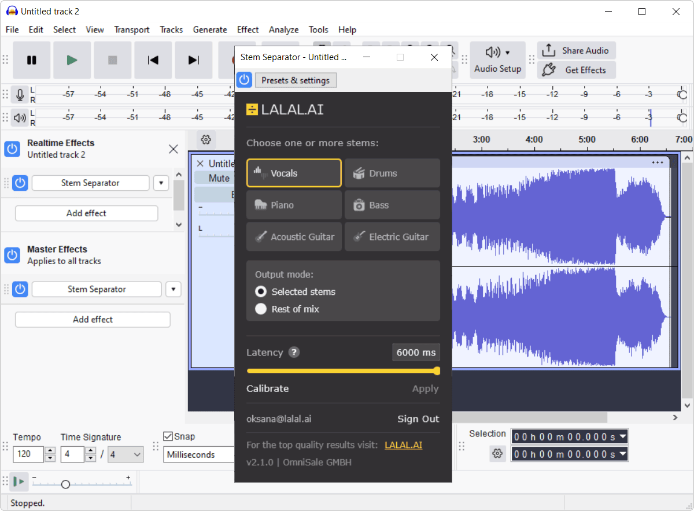Screen dimensions: 694x511
Task: Skip to start of the project
Action: click(x=153, y=60)
